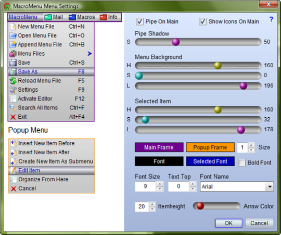This screenshot has height=235, width=281.
Task: Click the red Info folder icon
Action: [x=104, y=17]
